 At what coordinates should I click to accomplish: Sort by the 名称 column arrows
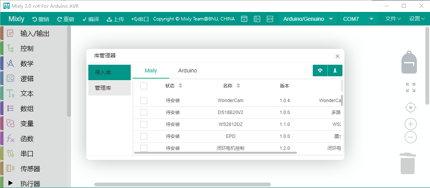[238, 86]
